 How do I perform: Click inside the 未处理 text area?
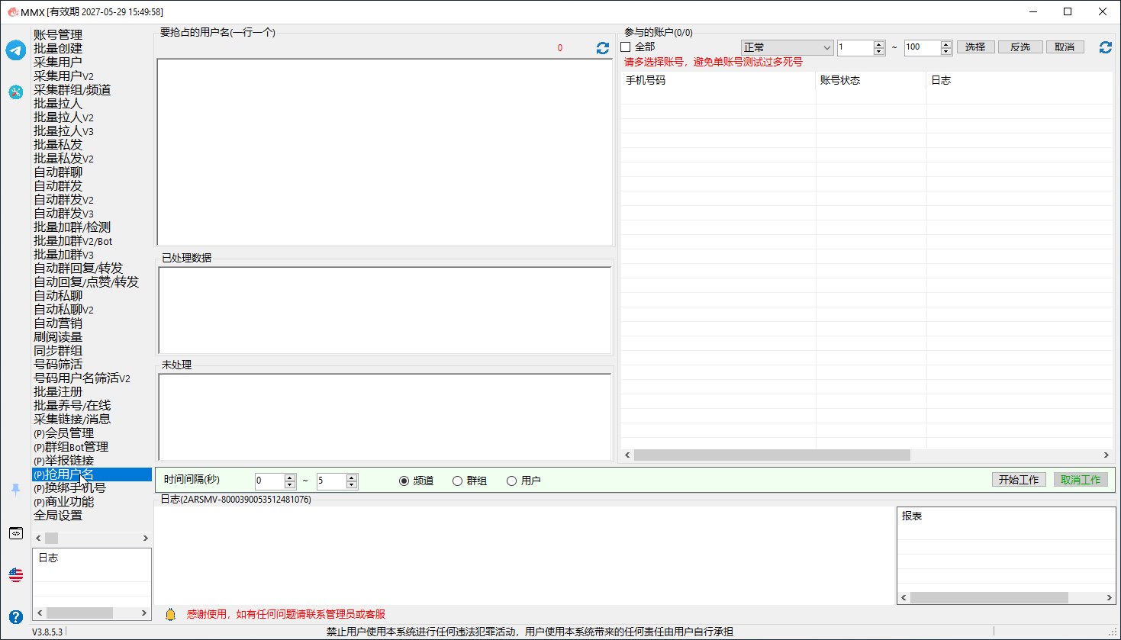(x=385, y=416)
